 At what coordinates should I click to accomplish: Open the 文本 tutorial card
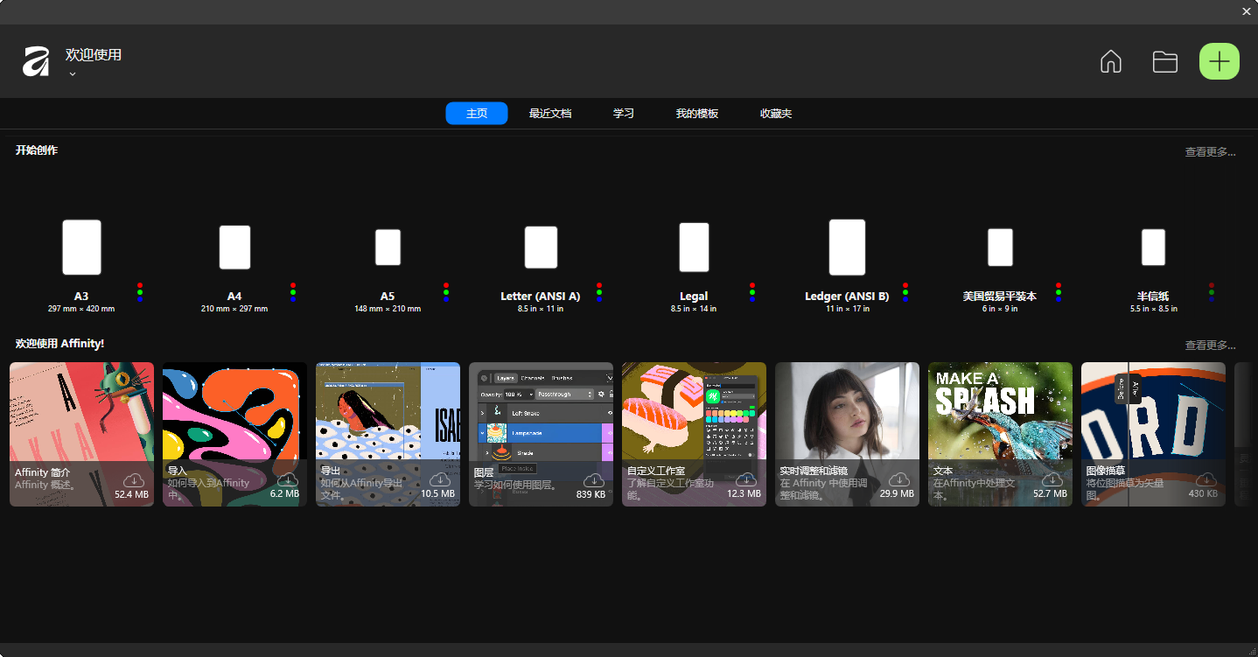(1000, 434)
